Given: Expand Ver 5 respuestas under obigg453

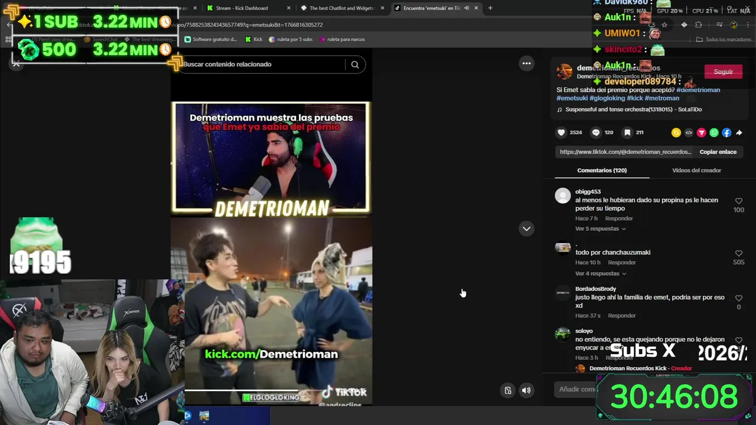Looking at the screenshot, I should pyautogui.click(x=600, y=228).
